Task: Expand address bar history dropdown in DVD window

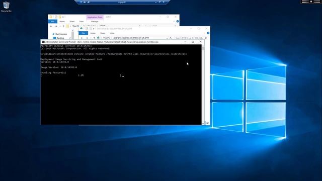Action: [167, 38]
